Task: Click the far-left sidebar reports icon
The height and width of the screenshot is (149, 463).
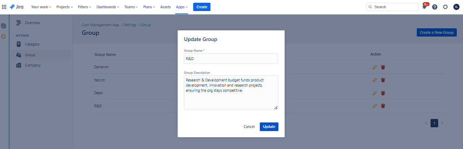Action: pyautogui.click(x=3, y=26)
